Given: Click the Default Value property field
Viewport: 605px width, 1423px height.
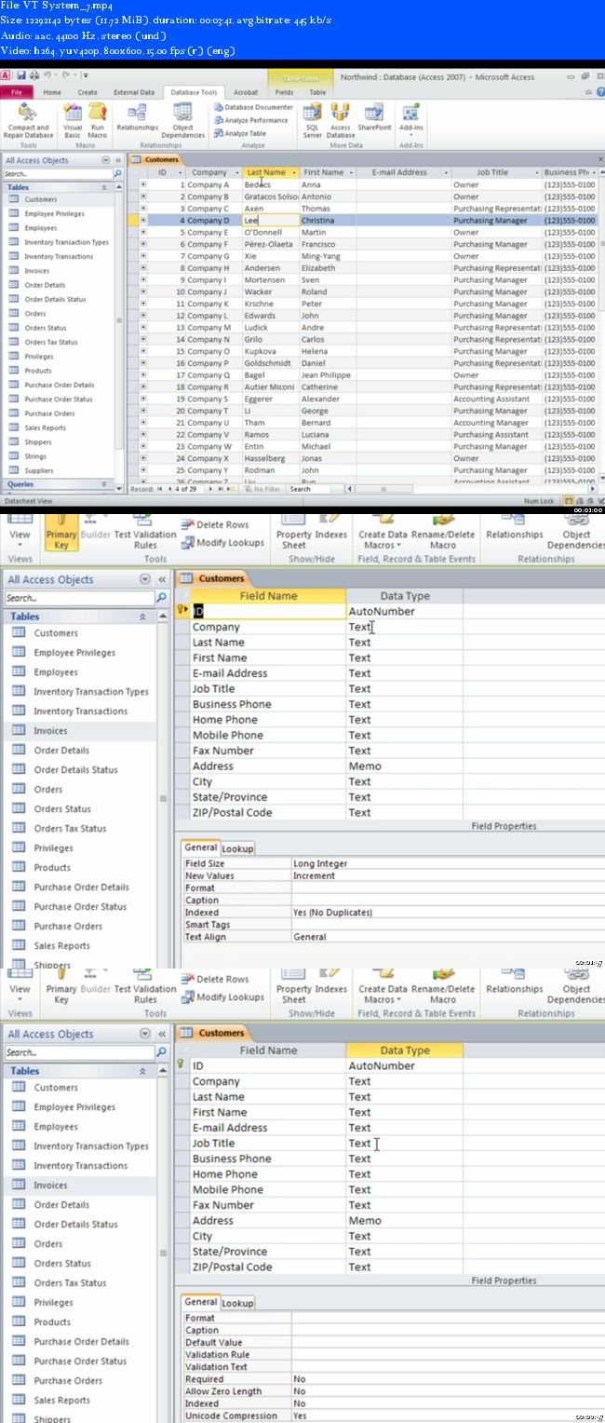Looking at the screenshot, I should [x=448, y=1343].
